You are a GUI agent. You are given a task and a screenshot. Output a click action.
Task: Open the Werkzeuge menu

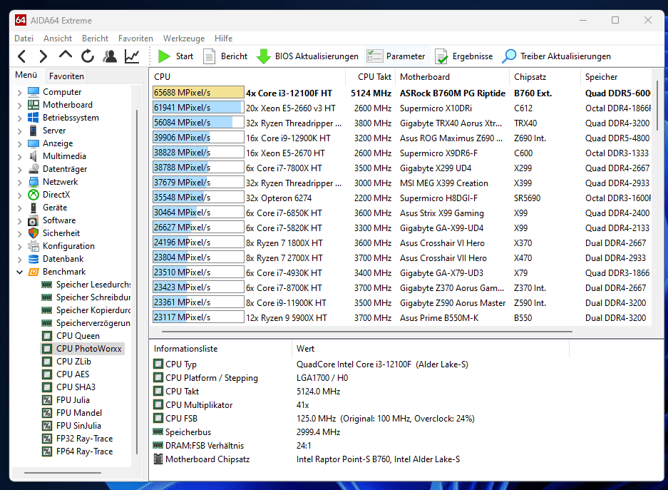click(184, 39)
